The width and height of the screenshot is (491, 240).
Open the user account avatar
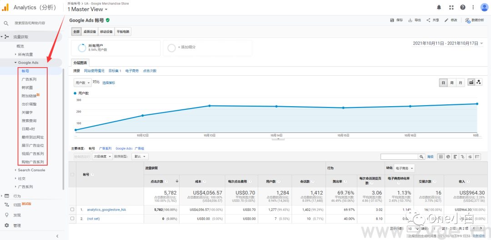point(484,7)
